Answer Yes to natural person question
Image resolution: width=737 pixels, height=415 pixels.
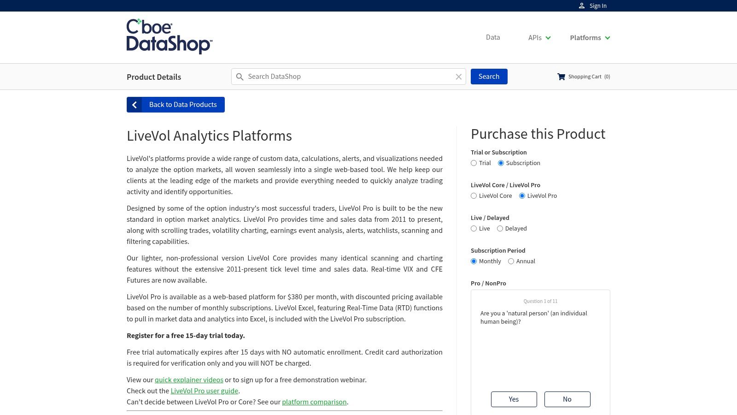click(514, 399)
